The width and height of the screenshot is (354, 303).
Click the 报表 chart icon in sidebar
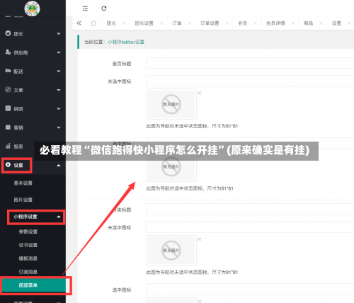pyautogui.click(x=8, y=146)
